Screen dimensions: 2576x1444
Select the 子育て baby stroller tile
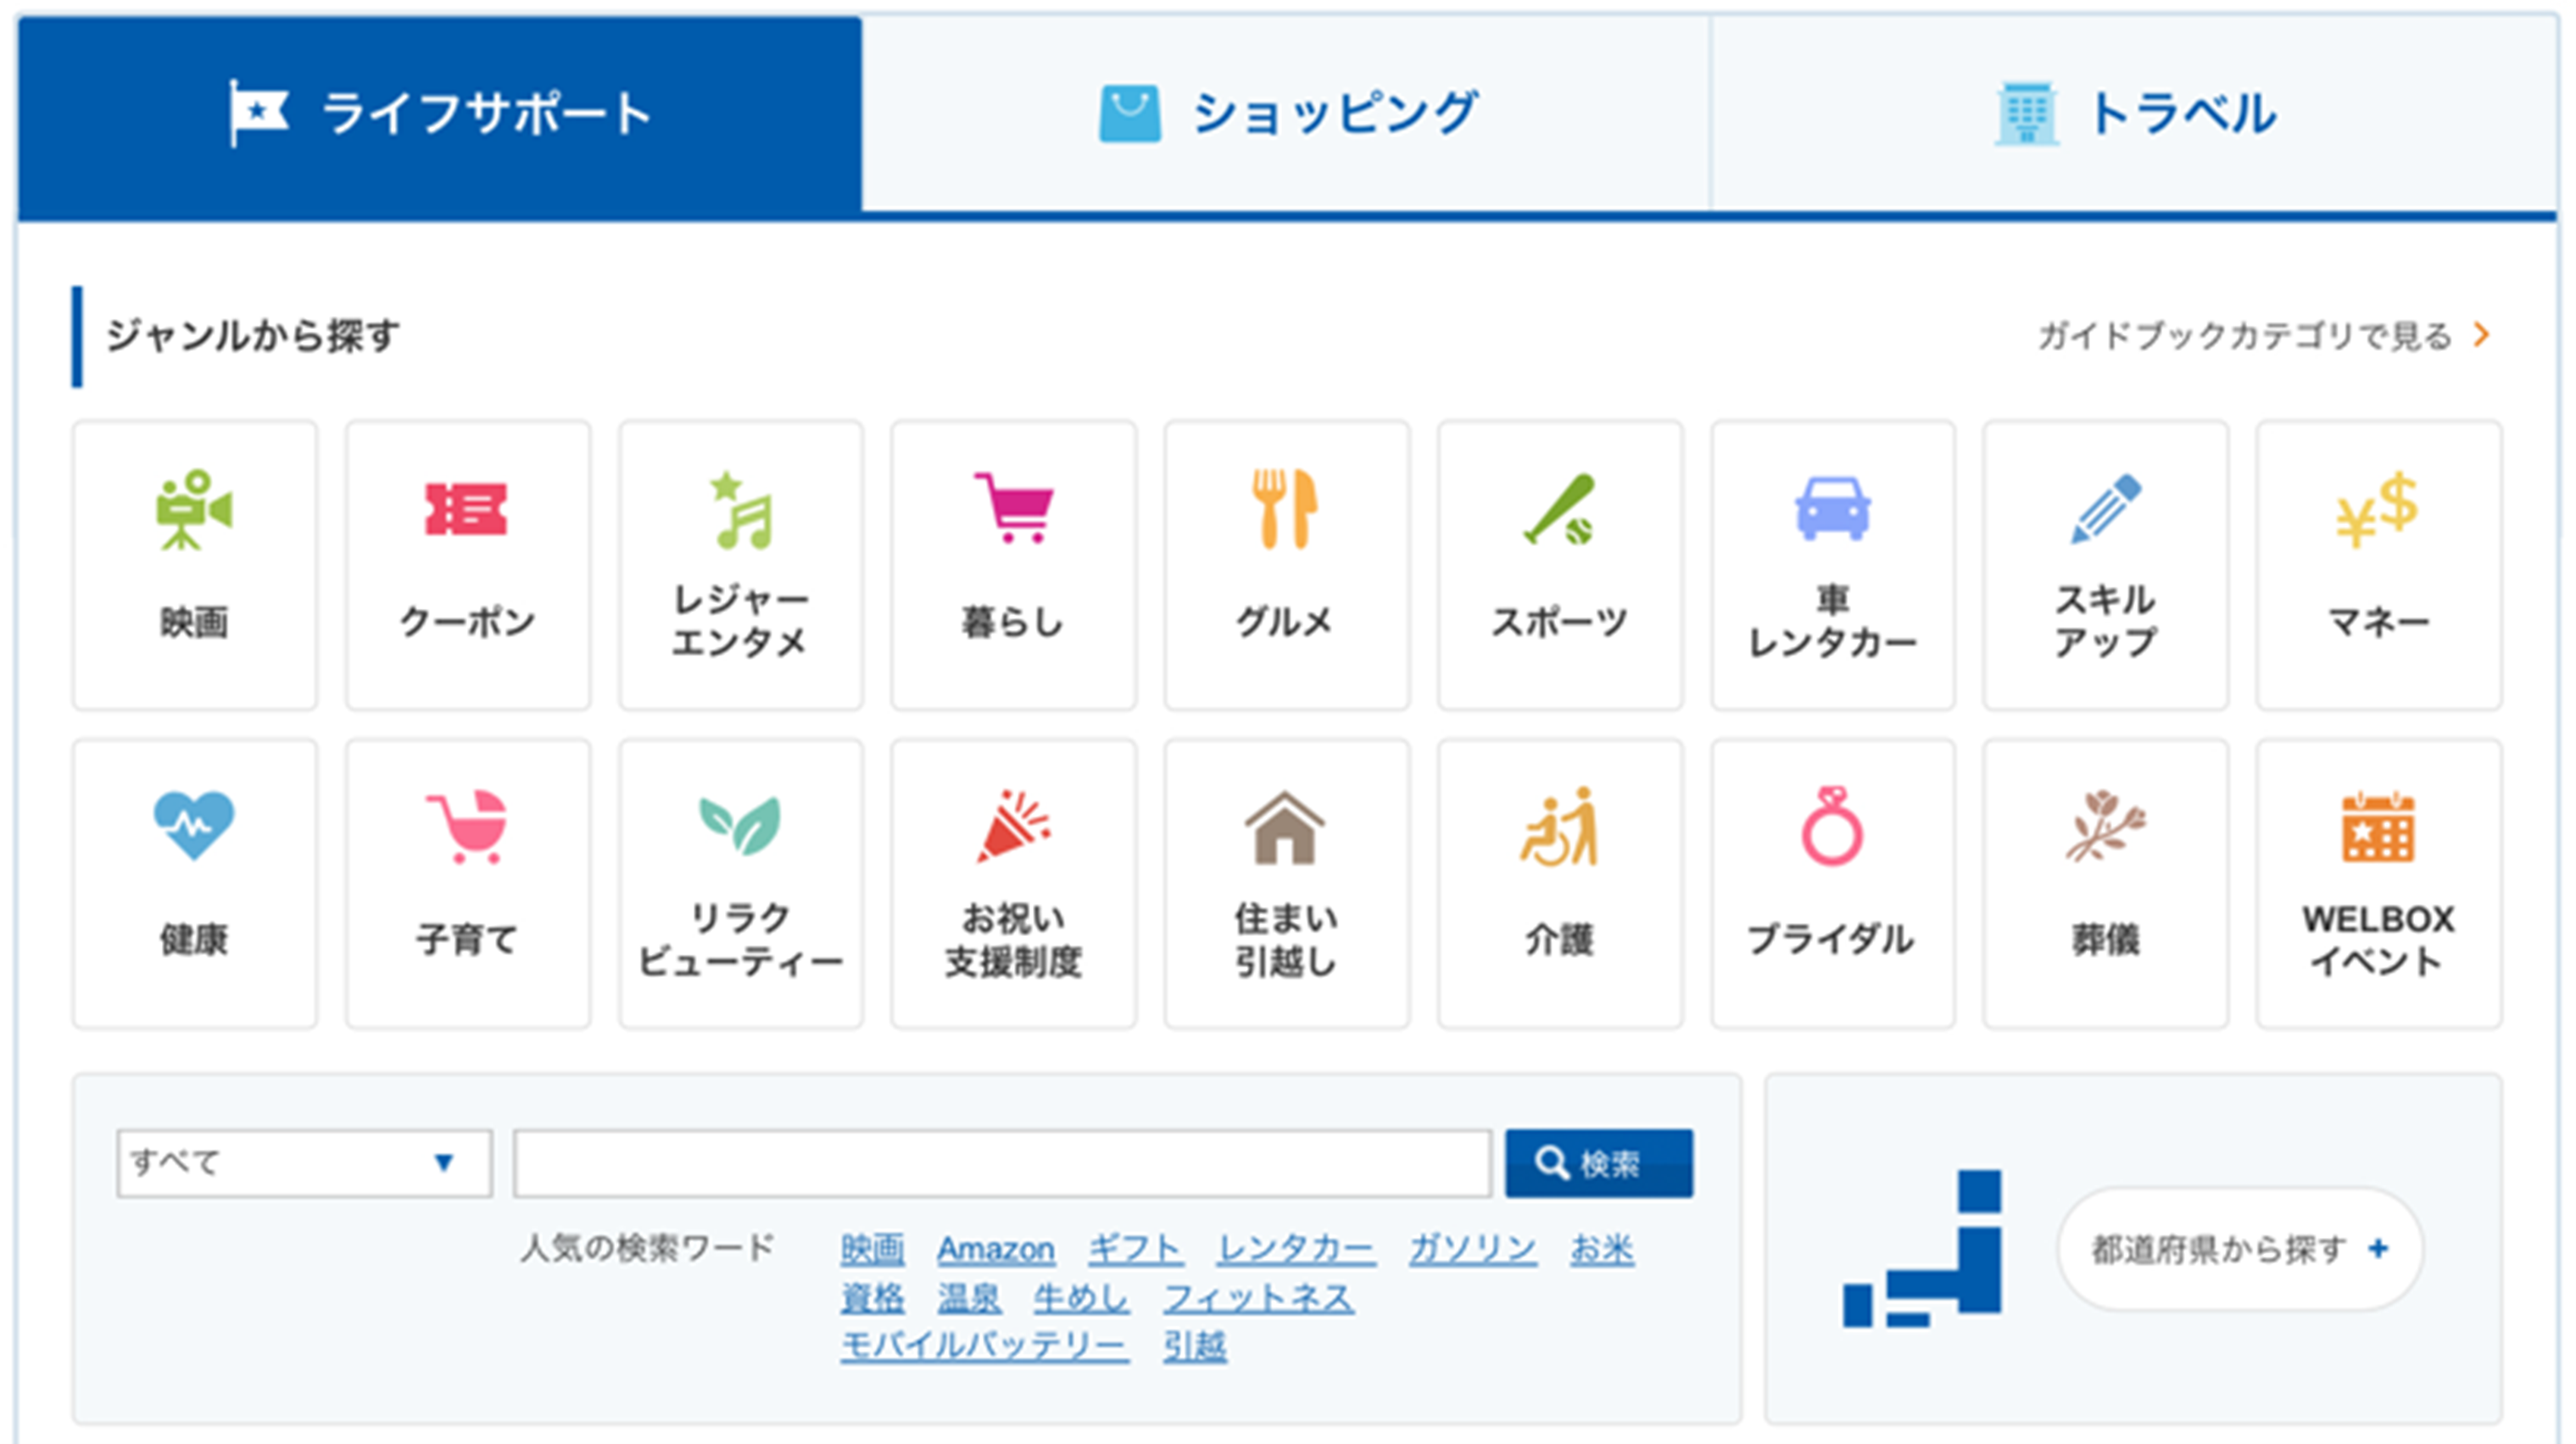(468, 884)
